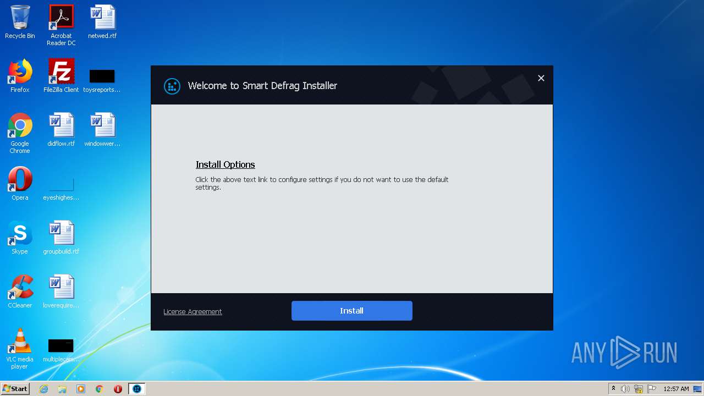Select Acrobat Reader DC desktop icon
The height and width of the screenshot is (396, 704).
tap(61, 25)
